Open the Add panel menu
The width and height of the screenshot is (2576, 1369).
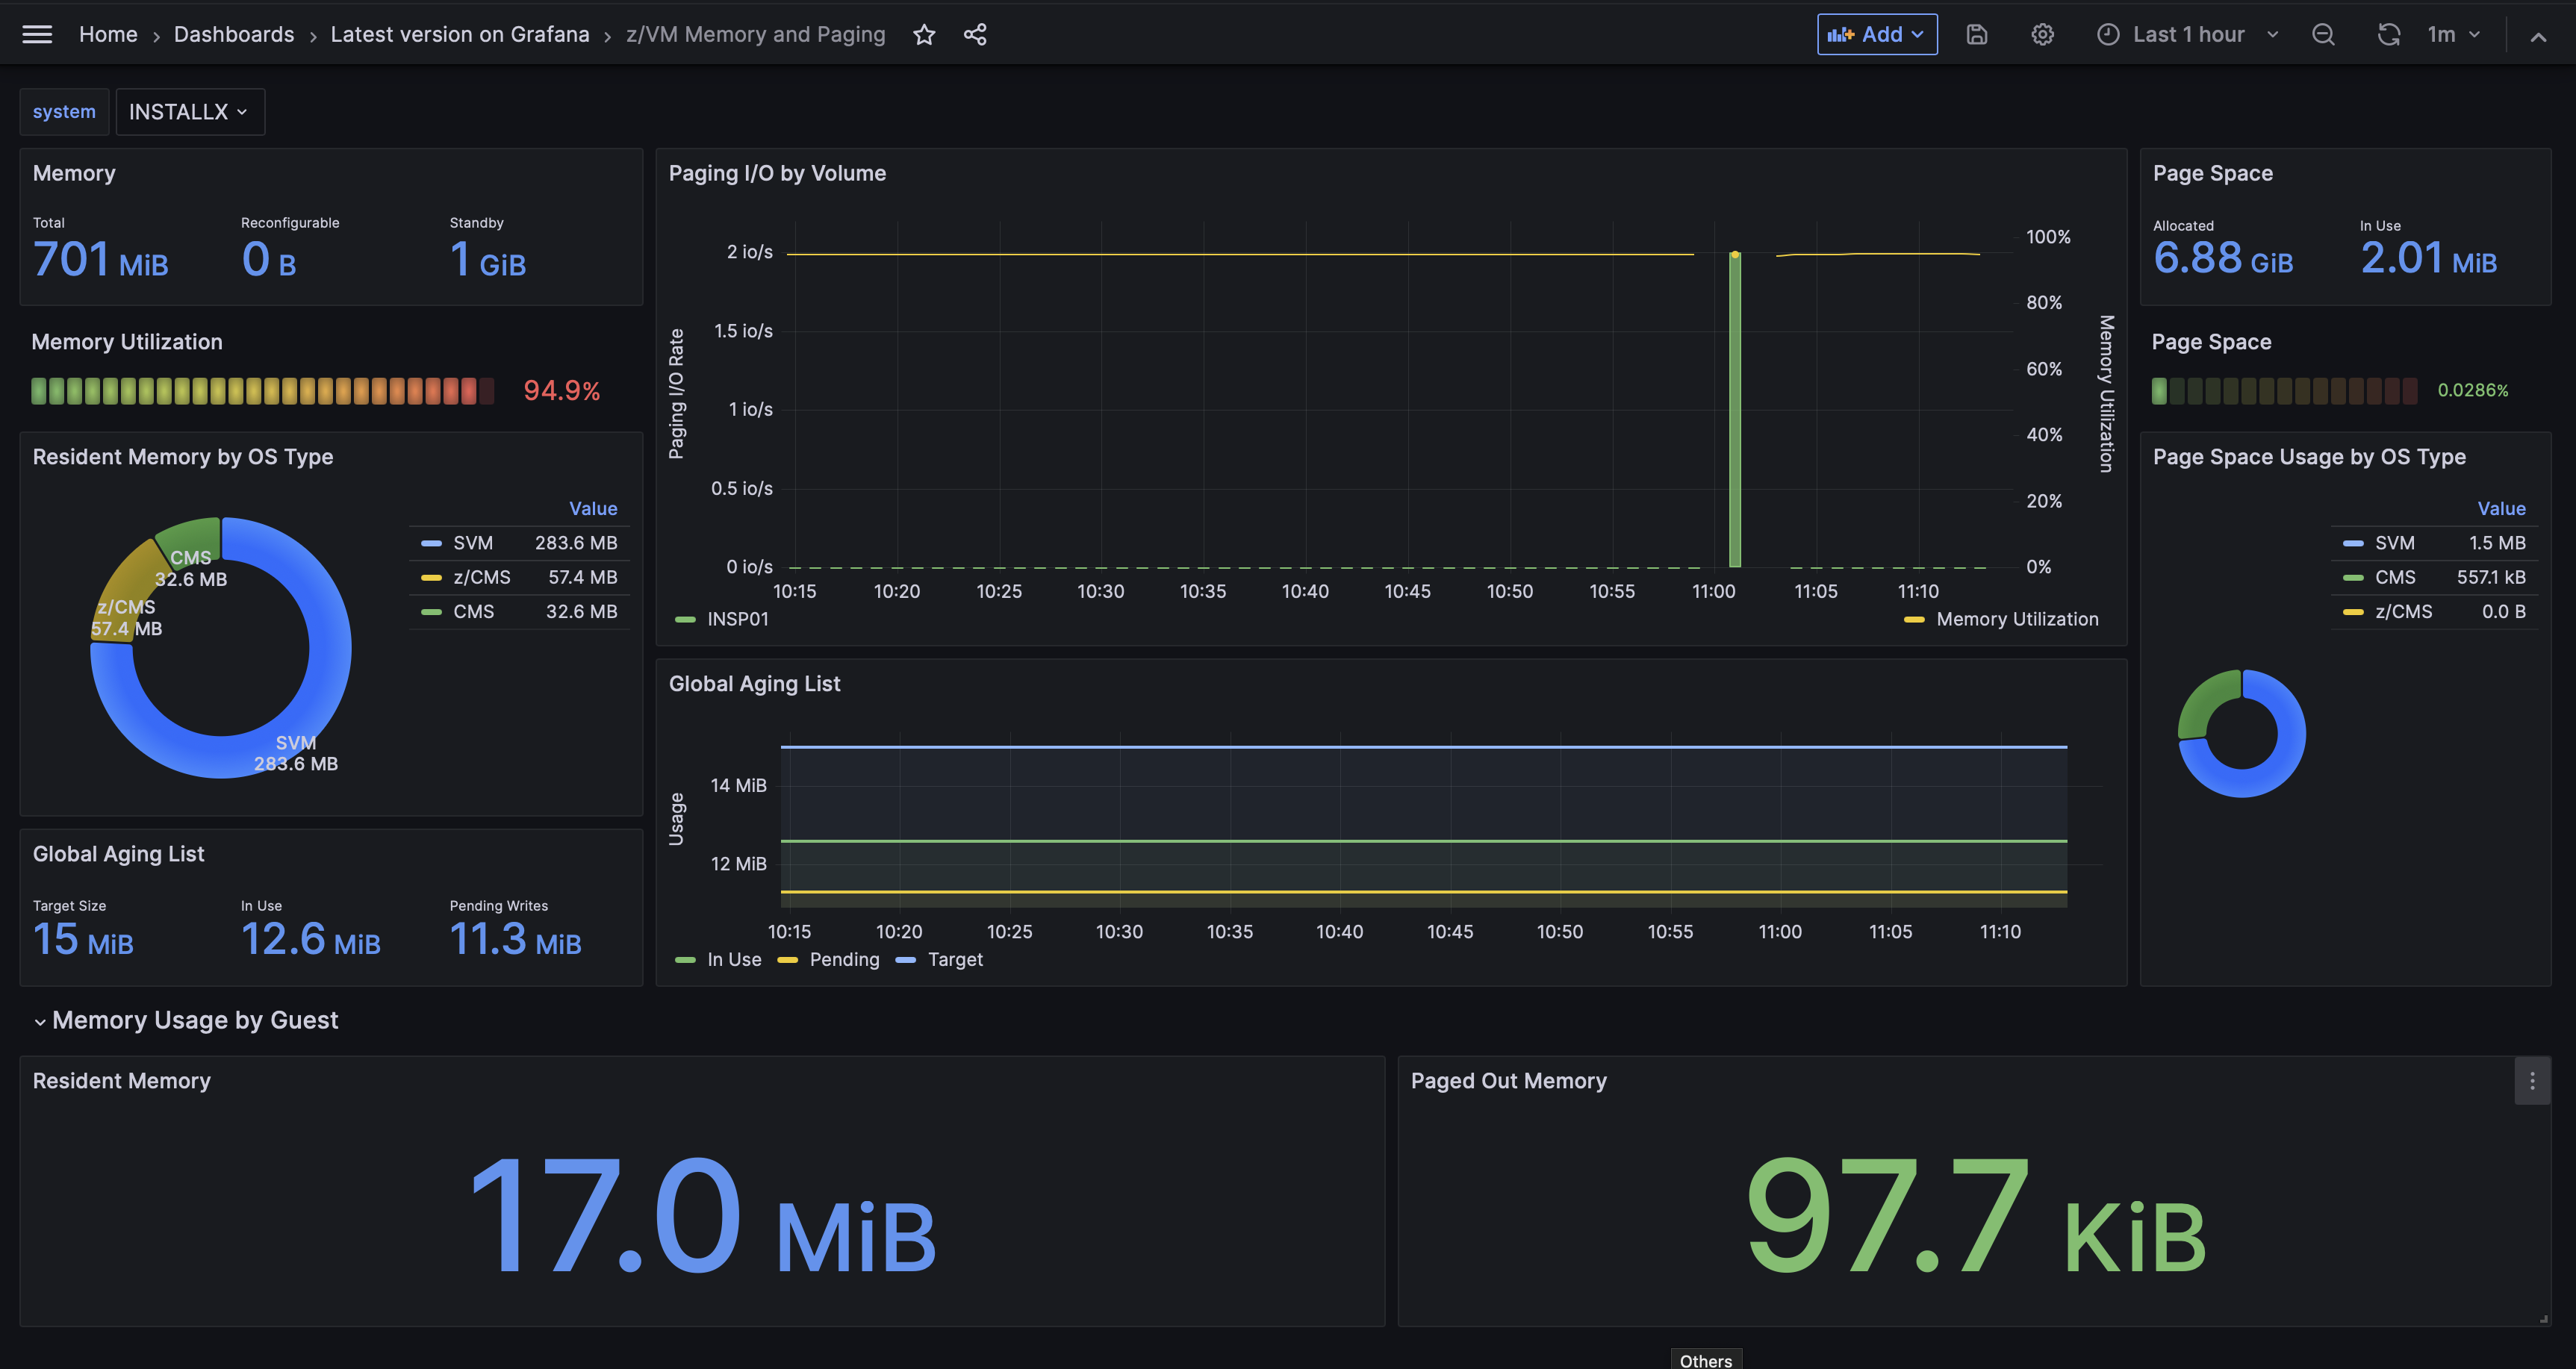1877,35
